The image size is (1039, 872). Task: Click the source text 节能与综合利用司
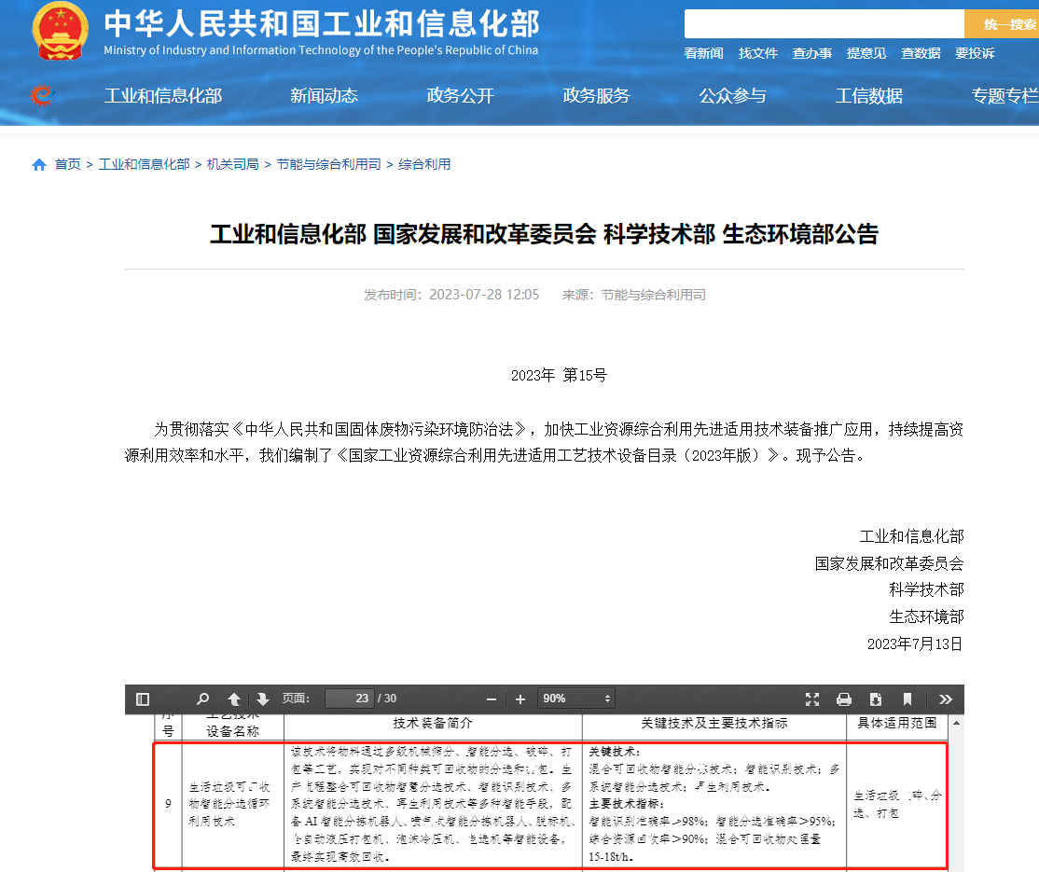pyautogui.click(x=654, y=295)
